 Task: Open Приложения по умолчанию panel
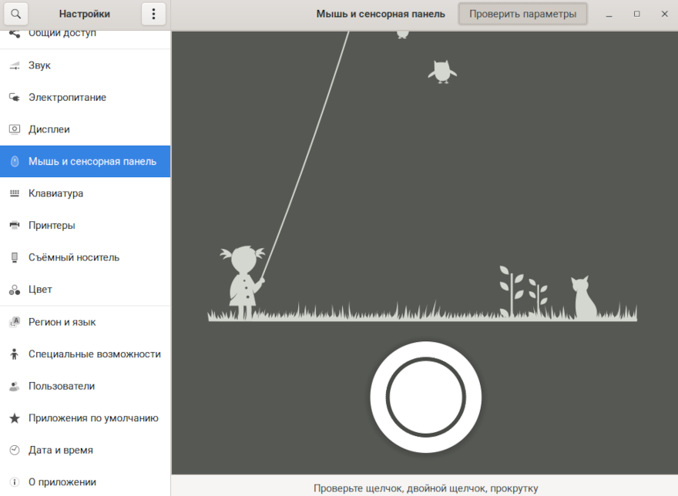click(93, 418)
